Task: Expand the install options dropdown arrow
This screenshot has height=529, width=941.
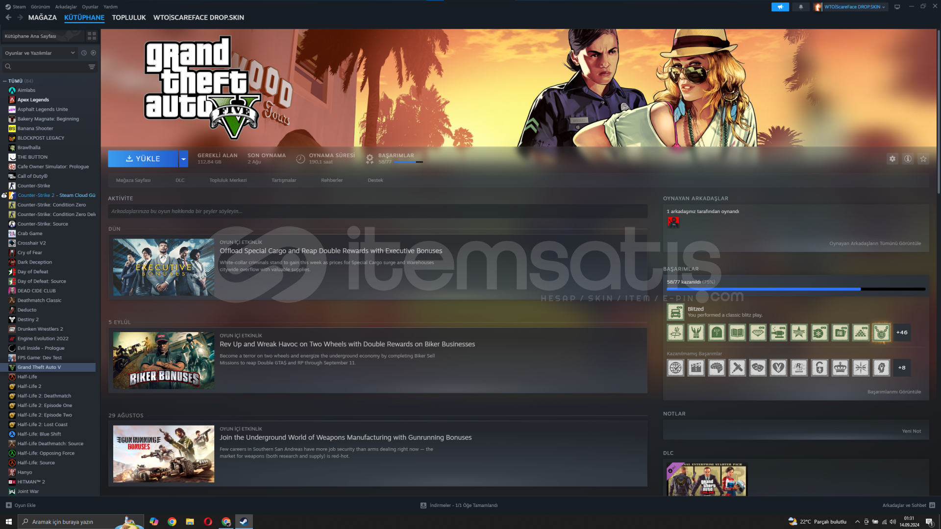Action: (183, 159)
